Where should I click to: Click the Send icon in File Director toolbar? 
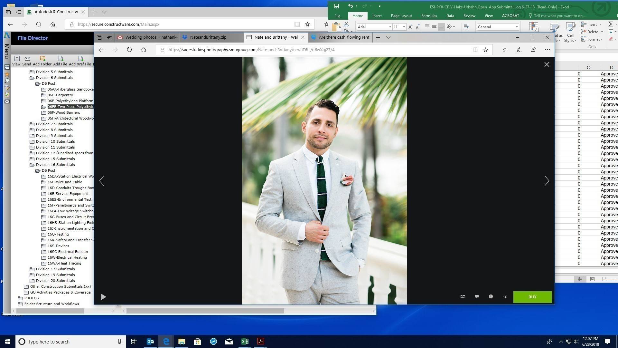(27, 59)
